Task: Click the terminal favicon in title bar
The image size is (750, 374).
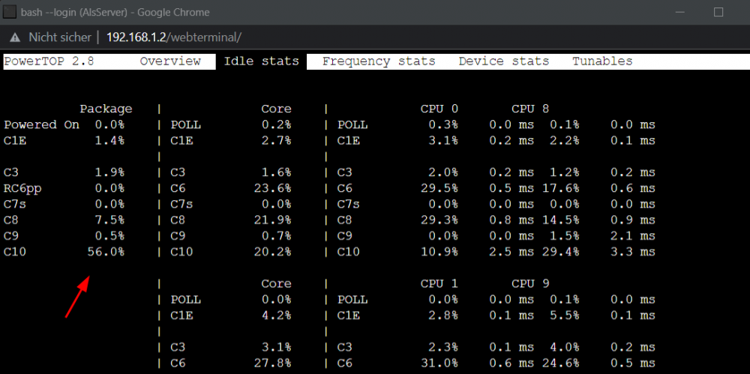Action: (10, 12)
